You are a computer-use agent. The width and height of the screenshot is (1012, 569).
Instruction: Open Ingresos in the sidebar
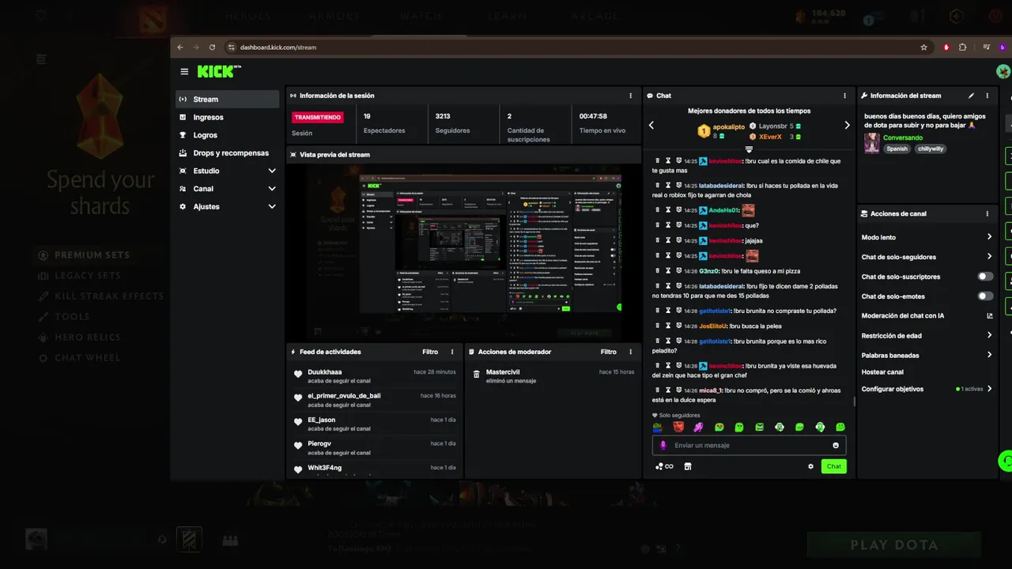point(228,117)
